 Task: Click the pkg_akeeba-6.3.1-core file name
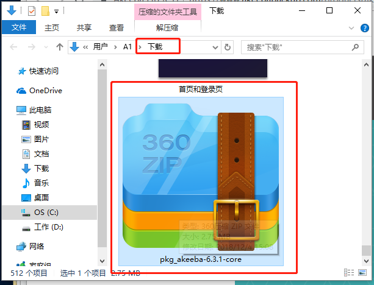click(201, 259)
